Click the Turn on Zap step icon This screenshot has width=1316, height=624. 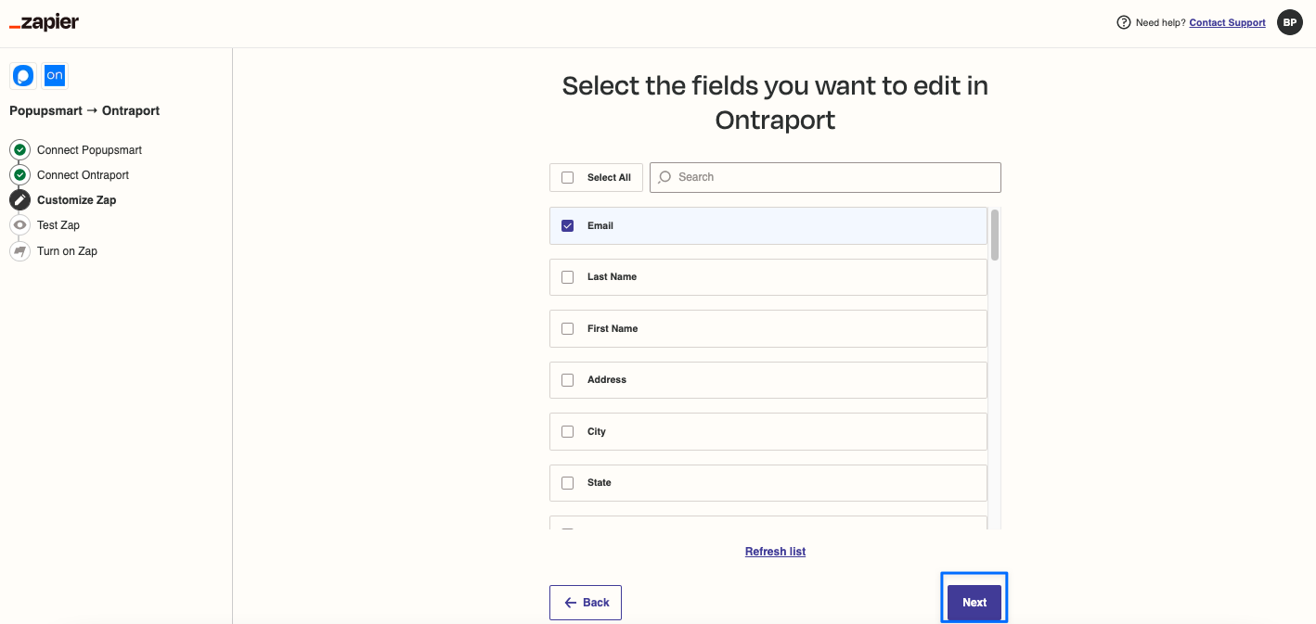(x=19, y=250)
